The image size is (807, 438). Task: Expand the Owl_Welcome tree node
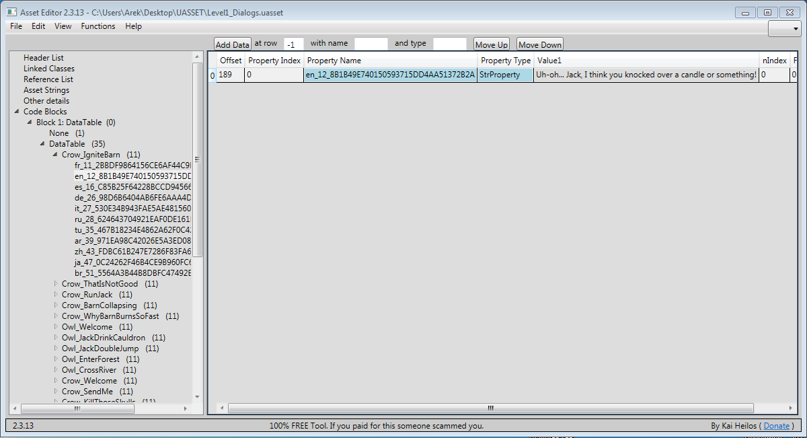[x=55, y=327]
